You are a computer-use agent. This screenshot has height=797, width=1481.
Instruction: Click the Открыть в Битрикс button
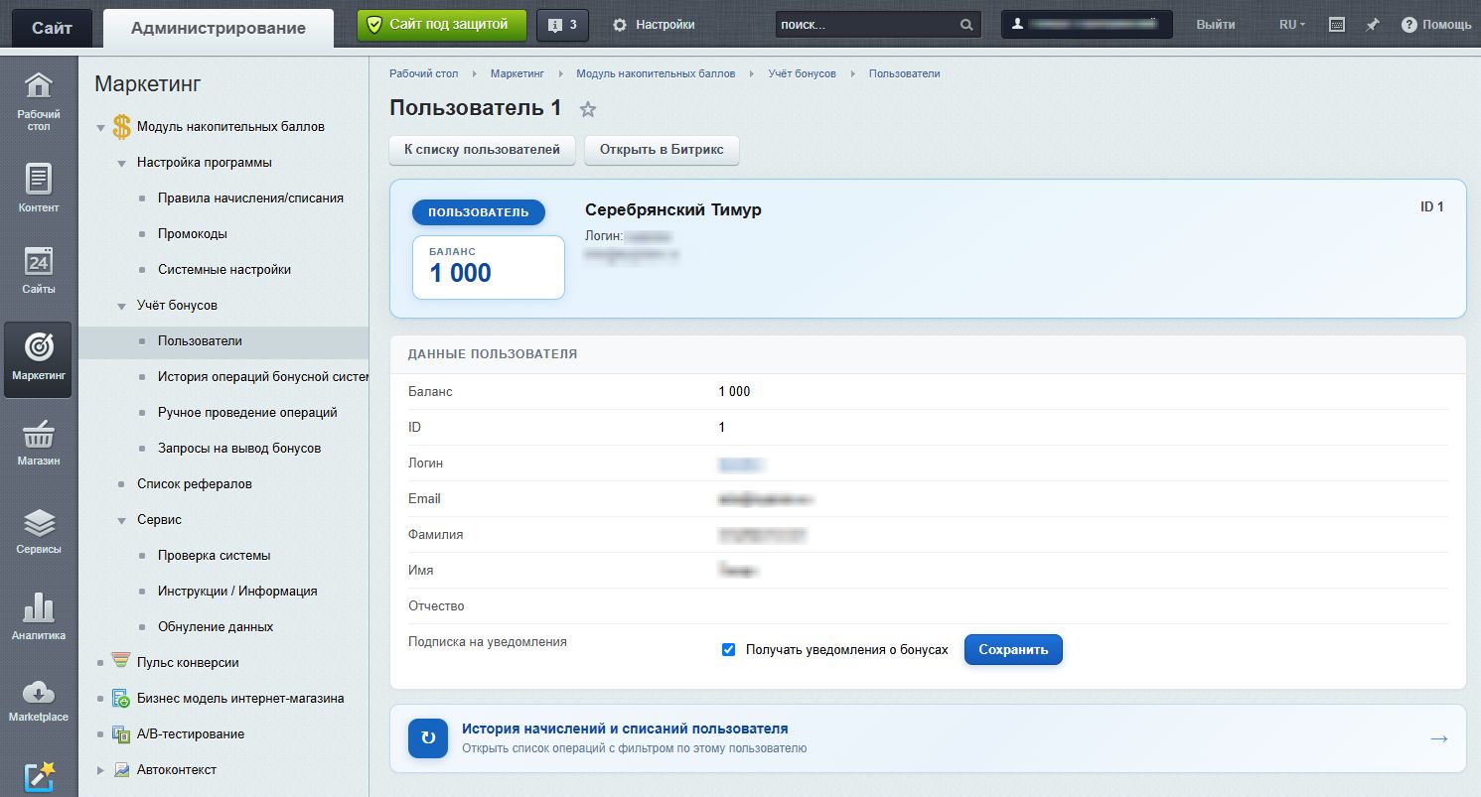662,150
